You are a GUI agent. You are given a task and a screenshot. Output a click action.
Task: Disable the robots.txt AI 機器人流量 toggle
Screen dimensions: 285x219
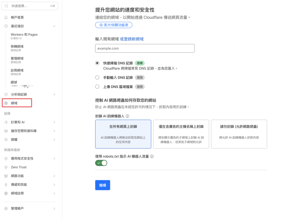point(101,163)
